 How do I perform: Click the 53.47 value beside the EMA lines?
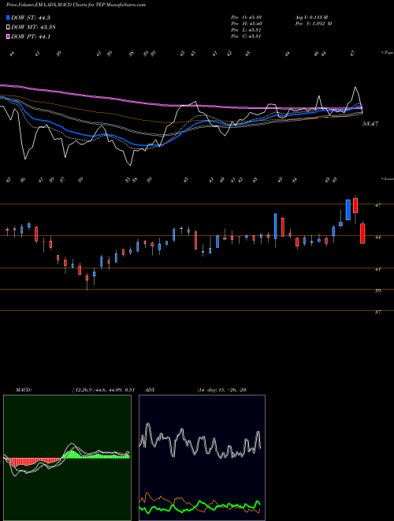[x=370, y=124]
